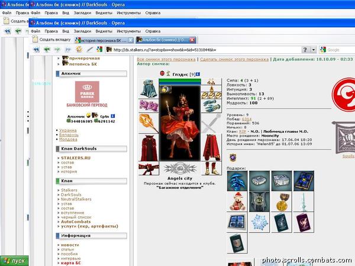
Task: Open the Молдова link
Action: coord(68,140)
